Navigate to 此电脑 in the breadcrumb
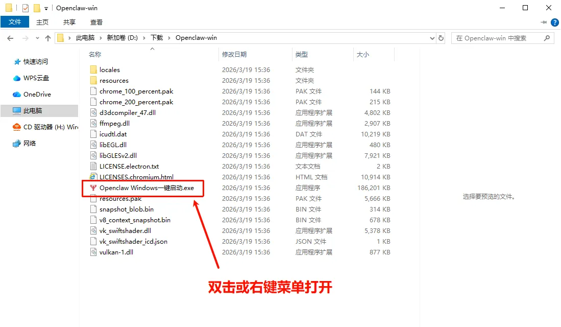This screenshot has height=327, width=561. pyautogui.click(x=85, y=38)
